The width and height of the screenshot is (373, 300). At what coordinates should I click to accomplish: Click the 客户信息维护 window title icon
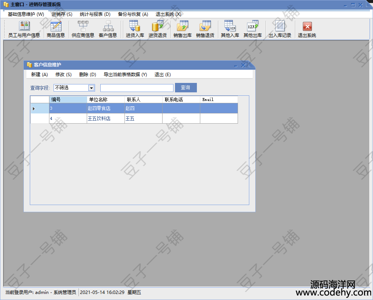[x=29, y=65]
